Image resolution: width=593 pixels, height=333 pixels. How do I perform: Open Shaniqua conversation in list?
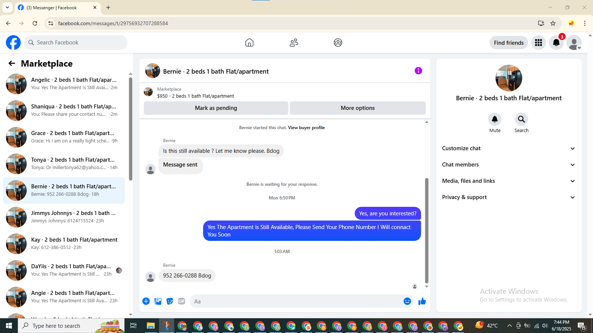click(64, 111)
